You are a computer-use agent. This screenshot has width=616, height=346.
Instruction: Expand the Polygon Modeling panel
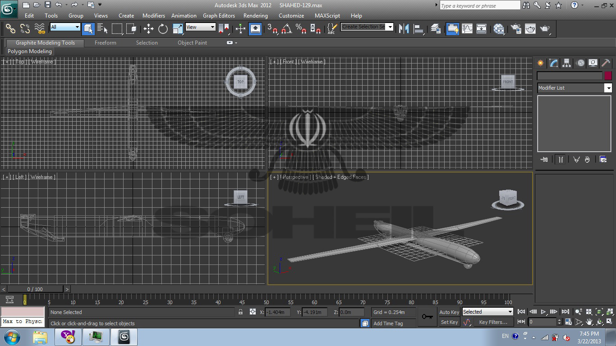(x=30, y=51)
